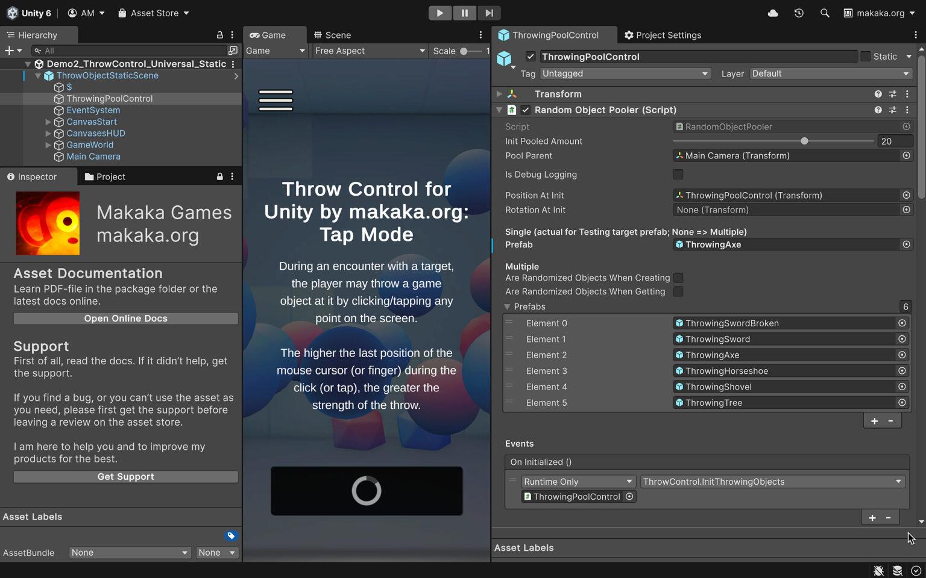Pick object for ThrowingAxe Prefab field
Screen dimensions: 926x578
pos(906,244)
